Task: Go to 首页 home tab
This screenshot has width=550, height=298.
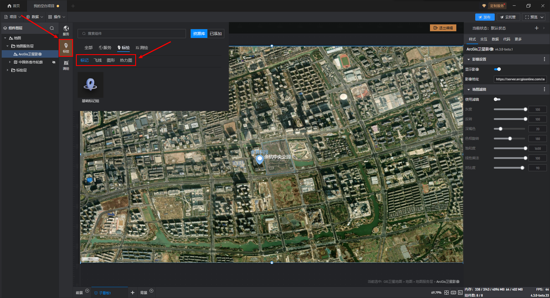Action: [x=14, y=6]
